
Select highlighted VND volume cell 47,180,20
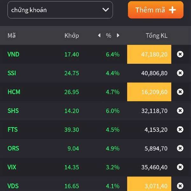149,54
